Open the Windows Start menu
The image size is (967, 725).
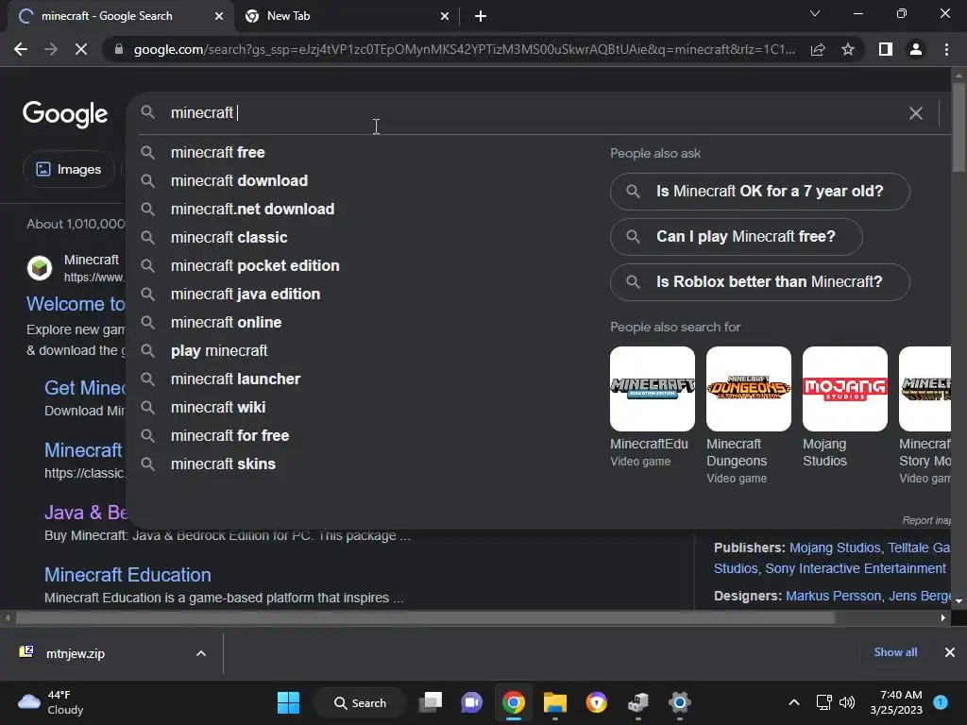pos(289,702)
